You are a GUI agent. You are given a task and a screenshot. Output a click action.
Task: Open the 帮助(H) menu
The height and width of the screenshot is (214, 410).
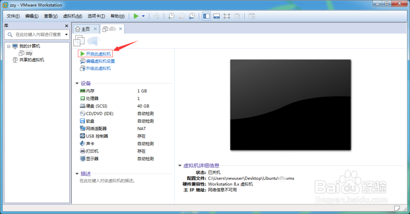tap(118, 16)
